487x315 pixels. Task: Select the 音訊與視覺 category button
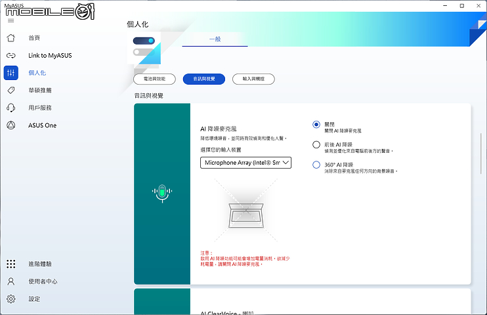(204, 79)
